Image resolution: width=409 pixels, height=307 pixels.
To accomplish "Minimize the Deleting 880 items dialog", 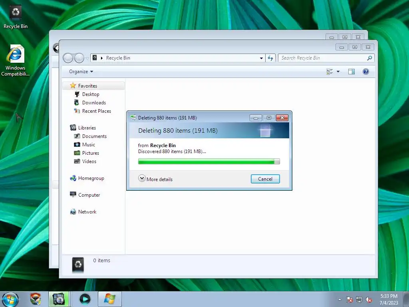I will click(256, 118).
